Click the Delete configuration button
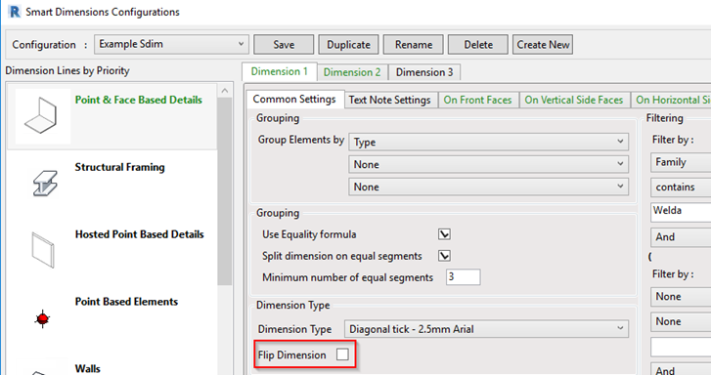Viewport: 711px width, 375px height. tap(478, 44)
